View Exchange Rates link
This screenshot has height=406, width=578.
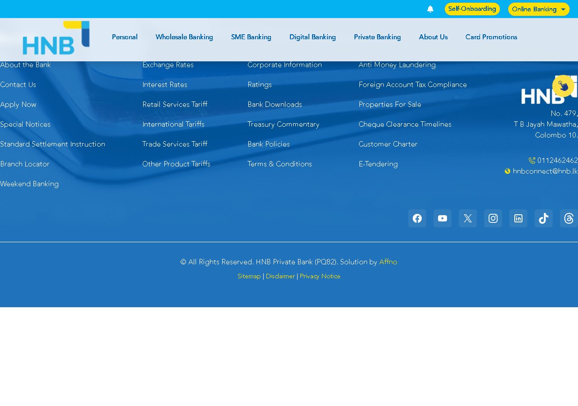(x=168, y=65)
